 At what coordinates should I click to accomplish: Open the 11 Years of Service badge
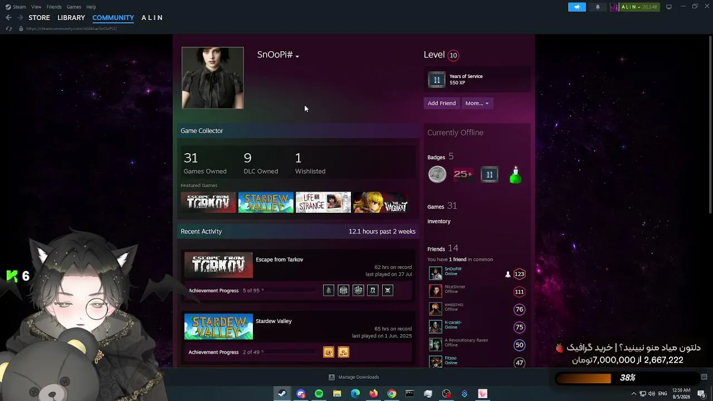437,80
